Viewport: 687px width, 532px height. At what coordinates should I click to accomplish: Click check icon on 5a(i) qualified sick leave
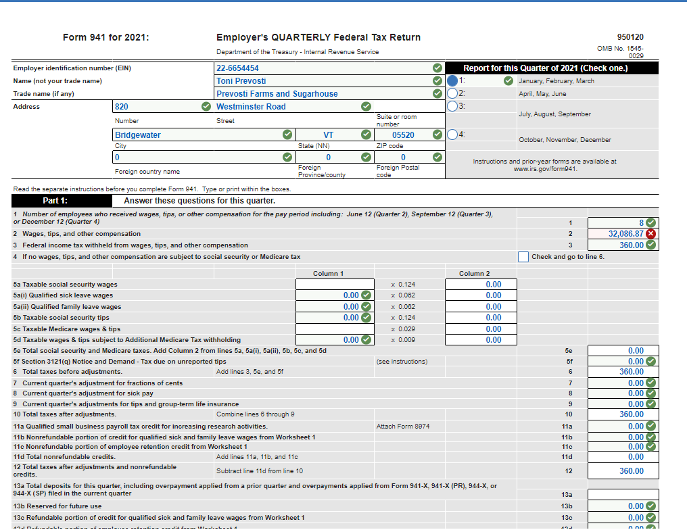point(366,295)
